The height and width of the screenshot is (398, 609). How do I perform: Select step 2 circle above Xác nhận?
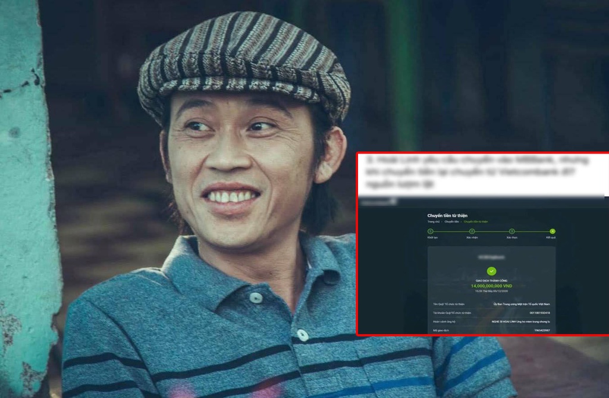coord(472,231)
